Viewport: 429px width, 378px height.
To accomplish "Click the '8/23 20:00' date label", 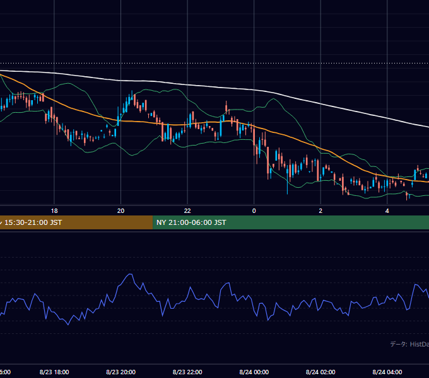I will [x=120, y=372].
